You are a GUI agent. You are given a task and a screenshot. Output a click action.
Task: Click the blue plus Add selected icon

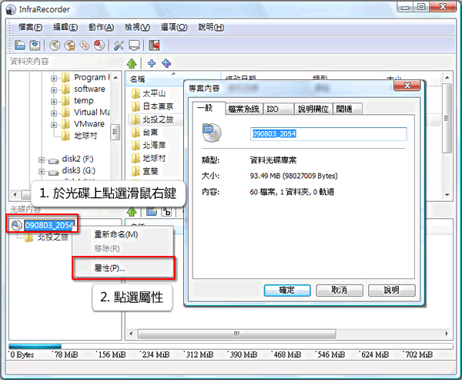(152, 63)
